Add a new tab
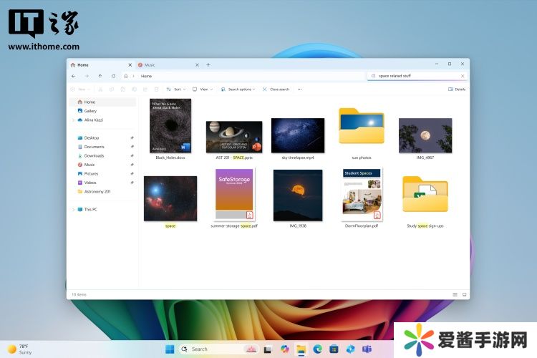This screenshot has height=358, width=537. [x=208, y=64]
